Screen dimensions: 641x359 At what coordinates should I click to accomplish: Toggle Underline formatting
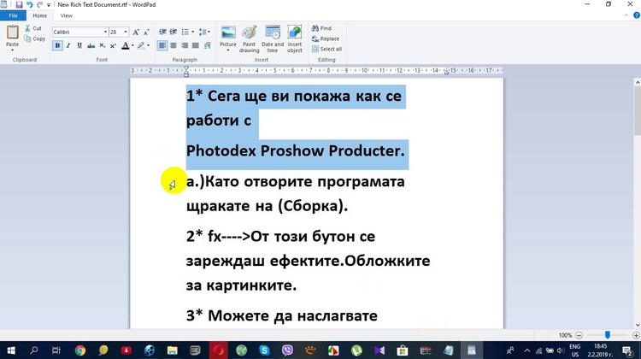(x=79, y=45)
